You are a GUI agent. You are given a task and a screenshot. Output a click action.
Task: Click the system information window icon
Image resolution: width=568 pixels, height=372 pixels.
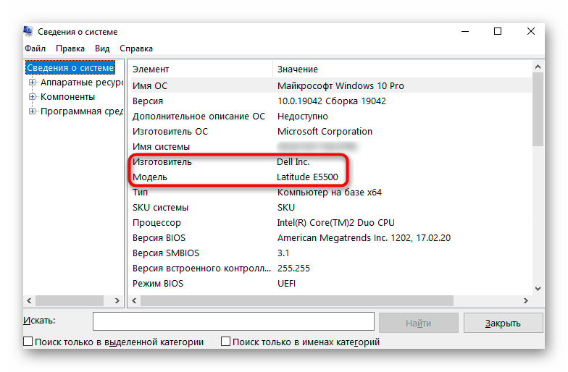(x=28, y=32)
